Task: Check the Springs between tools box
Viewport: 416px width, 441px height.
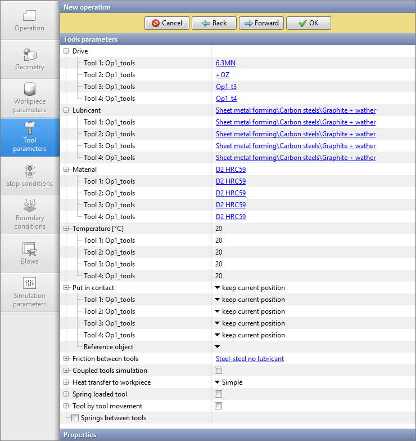Action: [75, 418]
